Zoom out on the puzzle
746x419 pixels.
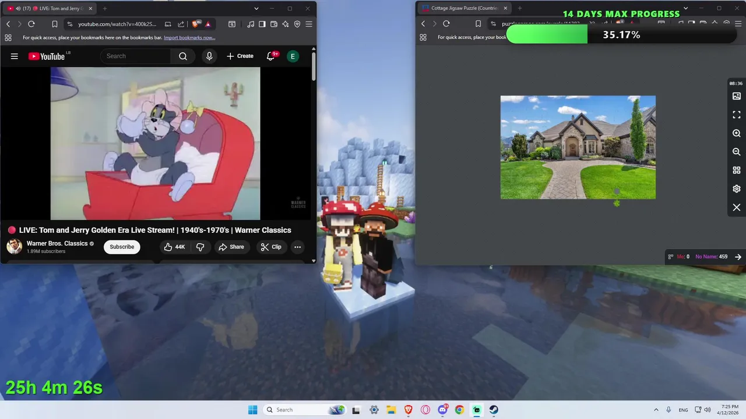coord(737,152)
